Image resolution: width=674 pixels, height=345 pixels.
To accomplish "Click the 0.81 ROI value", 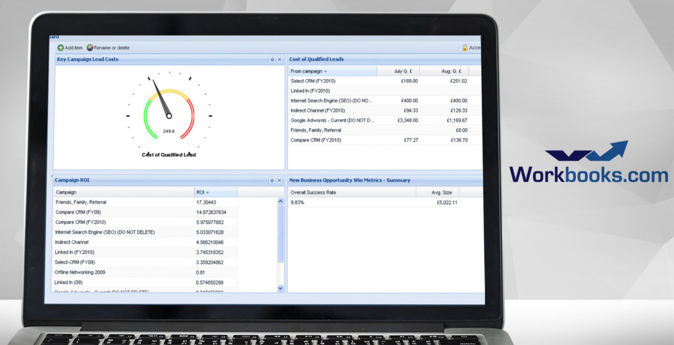I will [x=200, y=273].
